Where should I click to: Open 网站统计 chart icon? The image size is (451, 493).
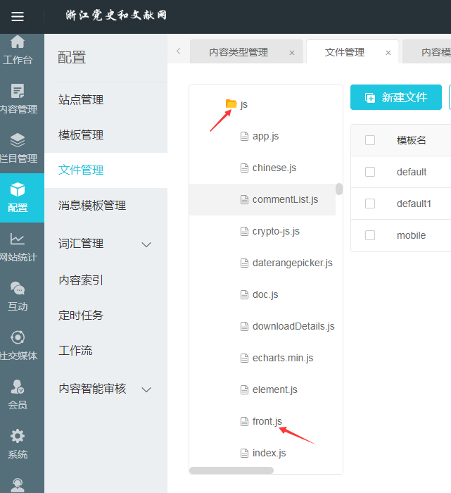pos(18,239)
